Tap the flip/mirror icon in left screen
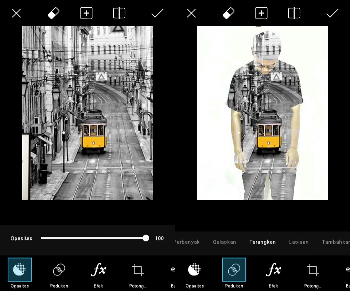 pyautogui.click(x=119, y=13)
